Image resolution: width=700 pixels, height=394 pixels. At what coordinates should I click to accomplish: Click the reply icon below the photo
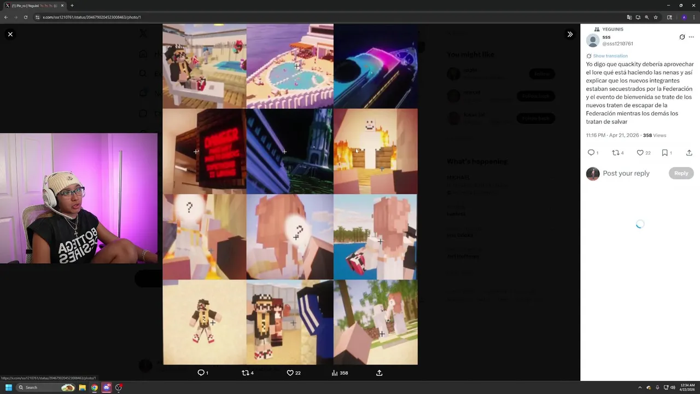(201, 373)
